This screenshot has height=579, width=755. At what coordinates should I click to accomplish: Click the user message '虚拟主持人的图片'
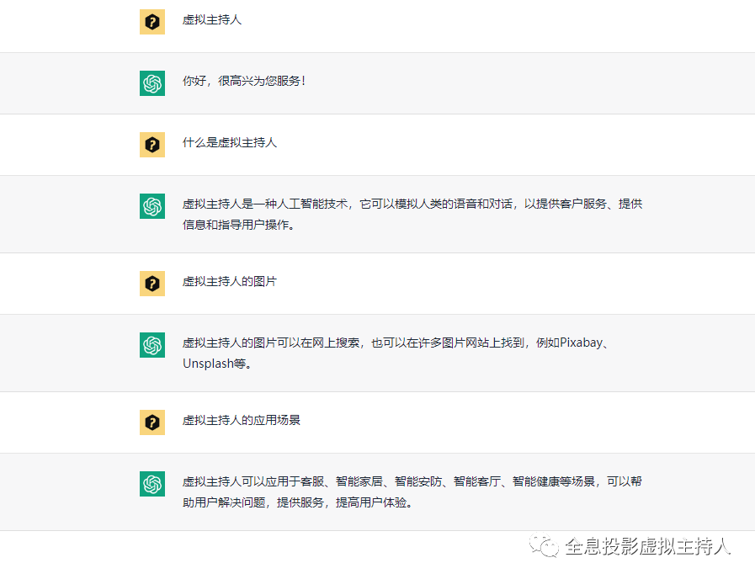coord(230,281)
